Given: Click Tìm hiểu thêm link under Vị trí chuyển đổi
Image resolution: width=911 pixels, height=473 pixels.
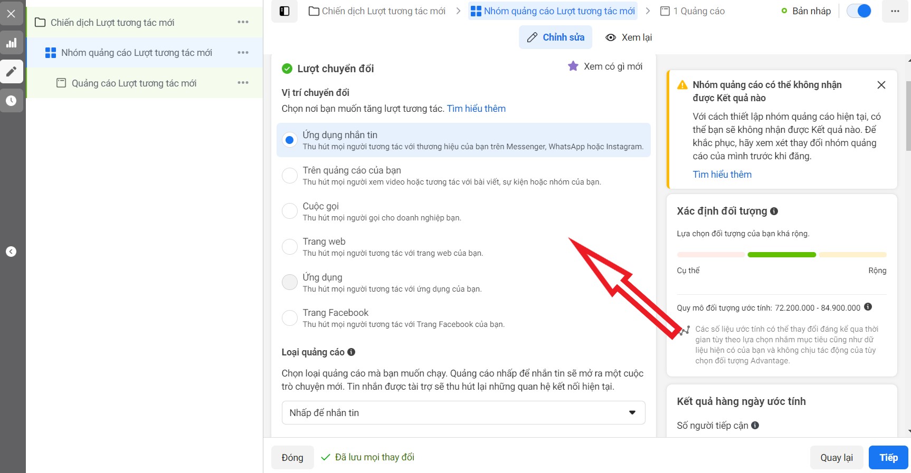Looking at the screenshot, I should pyautogui.click(x=476, y=109).
